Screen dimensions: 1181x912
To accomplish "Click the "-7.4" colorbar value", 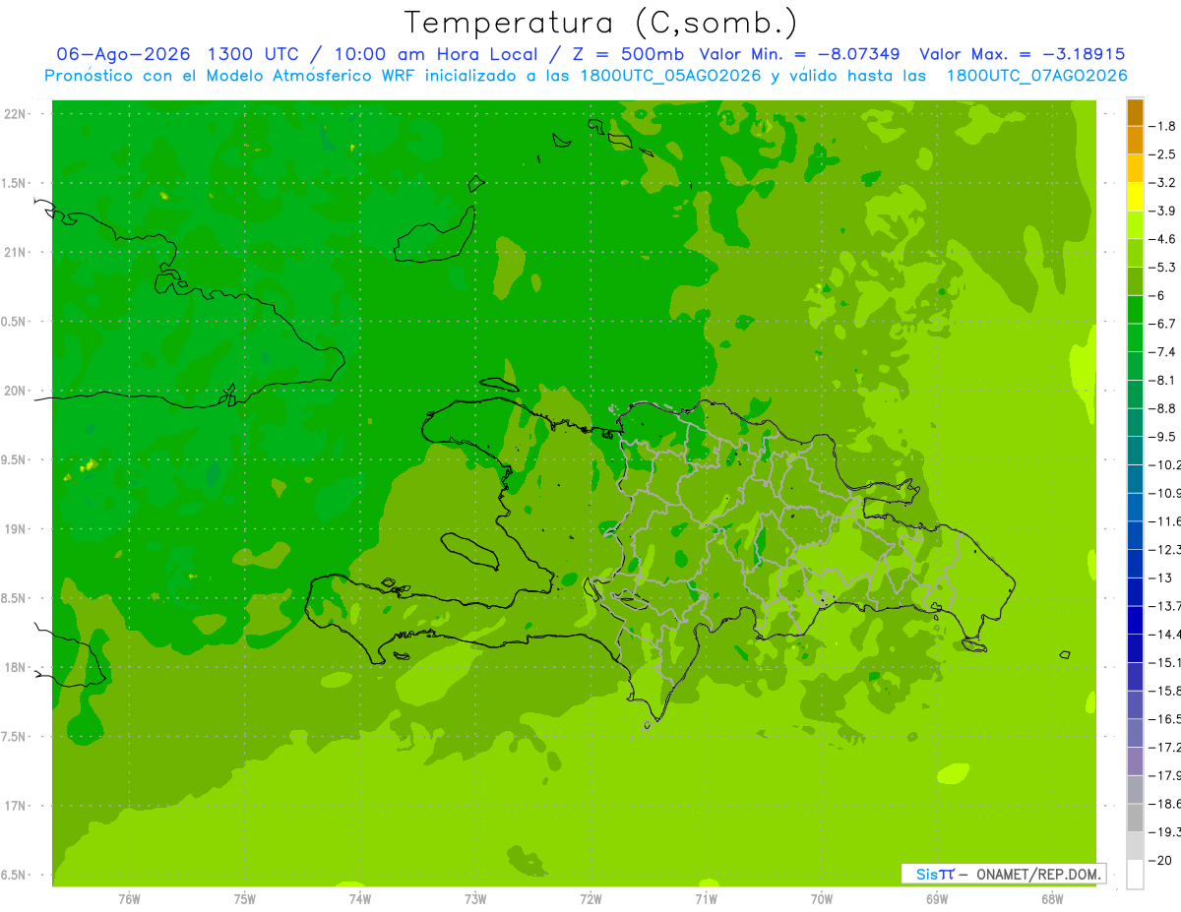I will 1163,351.
